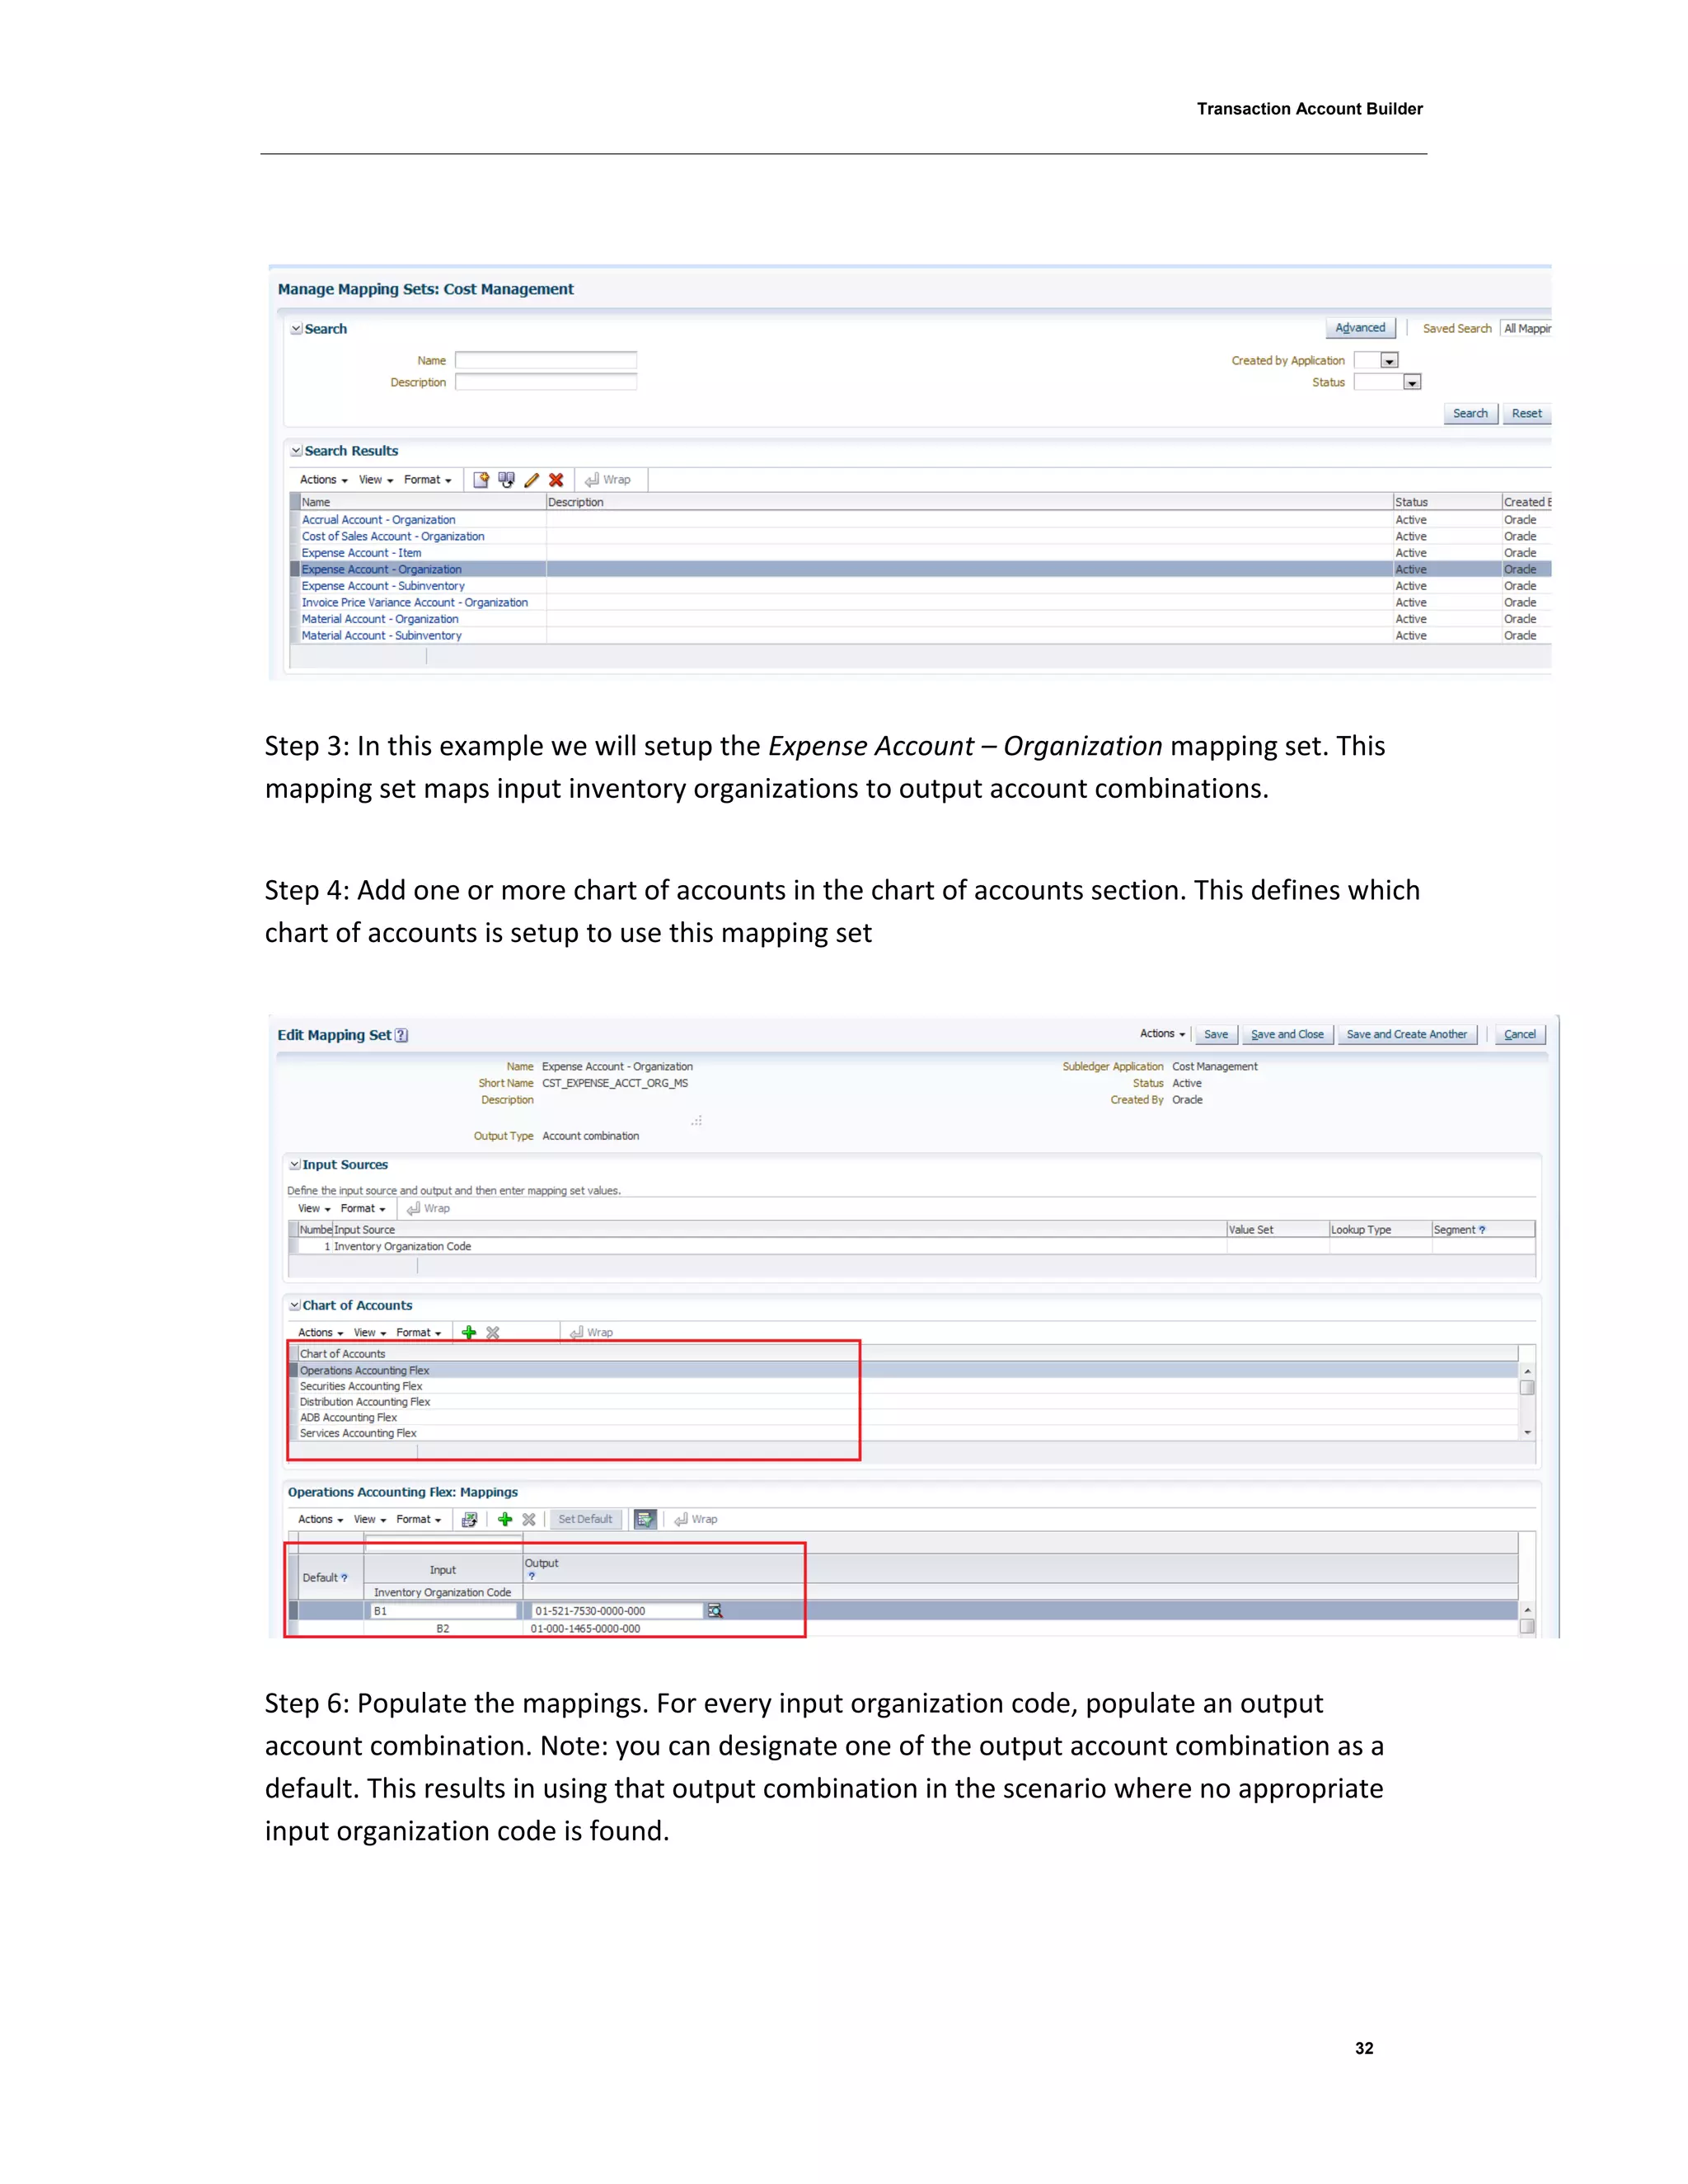Open the Expense Account - Organization link
This screenshot has height=2184, width=1688.
(381, 570)
